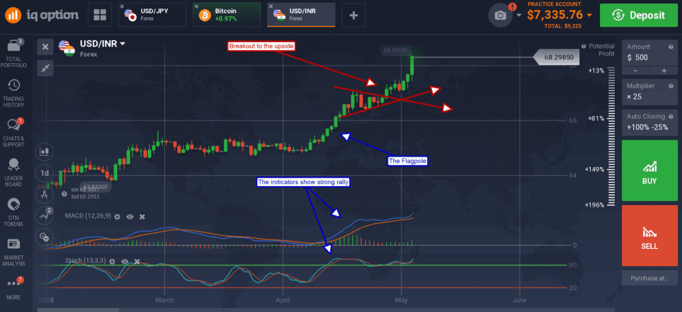Viewport: 682px width, 312px height.
Task: Click the March date label on timeline
Action: coord(165,300)
